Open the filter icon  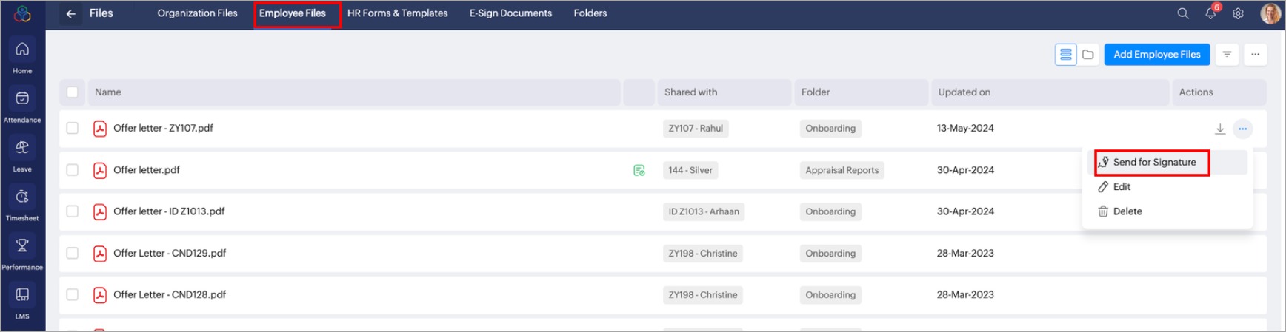coord(1227,54)
